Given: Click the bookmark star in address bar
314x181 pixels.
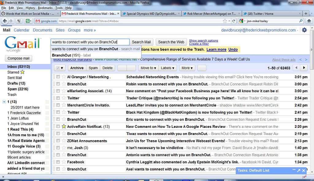Looking at the screenshot, I should [225, 21].
